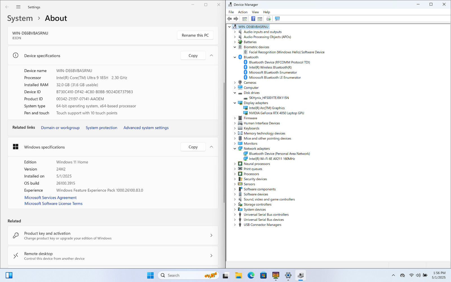Image resolution: width=451 pixels, height=282 pixels.
Task: Click the Security devices category icon
Action: (240, 179)
